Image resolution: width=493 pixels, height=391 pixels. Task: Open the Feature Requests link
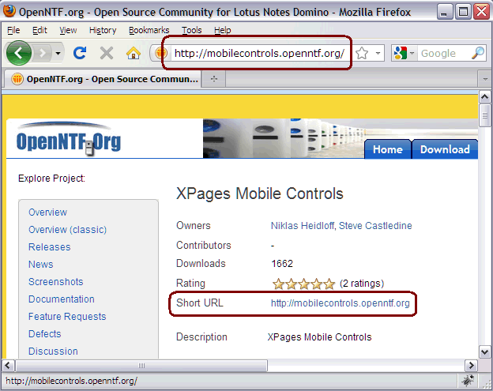click(x=67, y=317)
